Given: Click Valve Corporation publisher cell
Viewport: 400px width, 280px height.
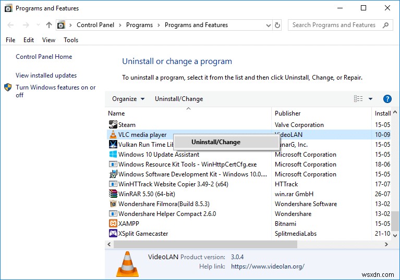Looking at the screenshot, I should tap(299, 125).
